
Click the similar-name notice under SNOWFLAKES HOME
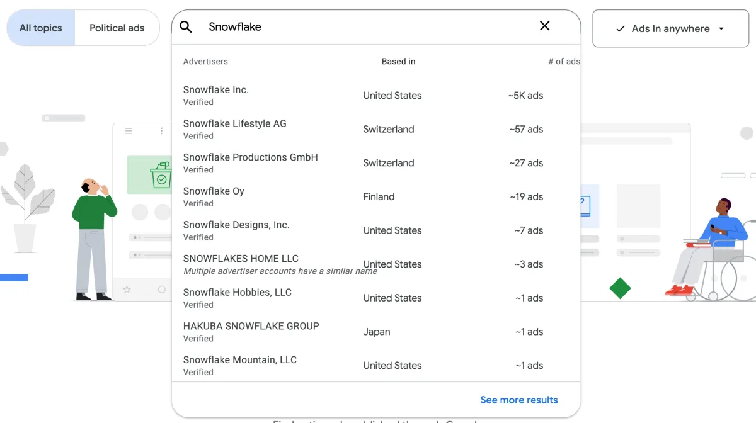[280, 271]
